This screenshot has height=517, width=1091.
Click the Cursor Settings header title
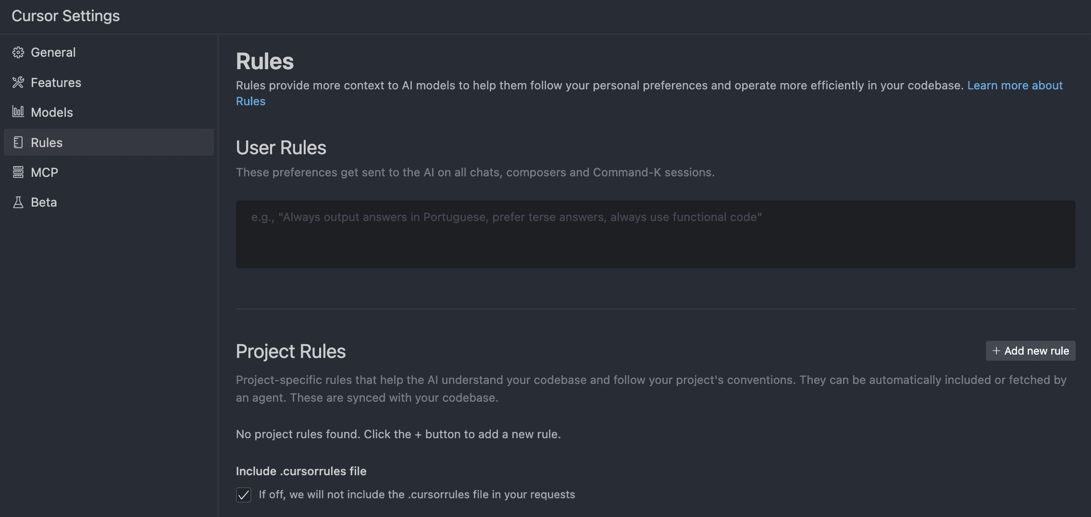66,15
